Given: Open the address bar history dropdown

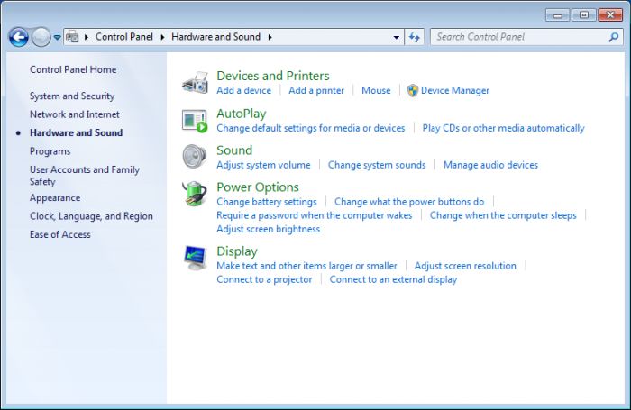Looking at the screenshot, I should (397, 37).
